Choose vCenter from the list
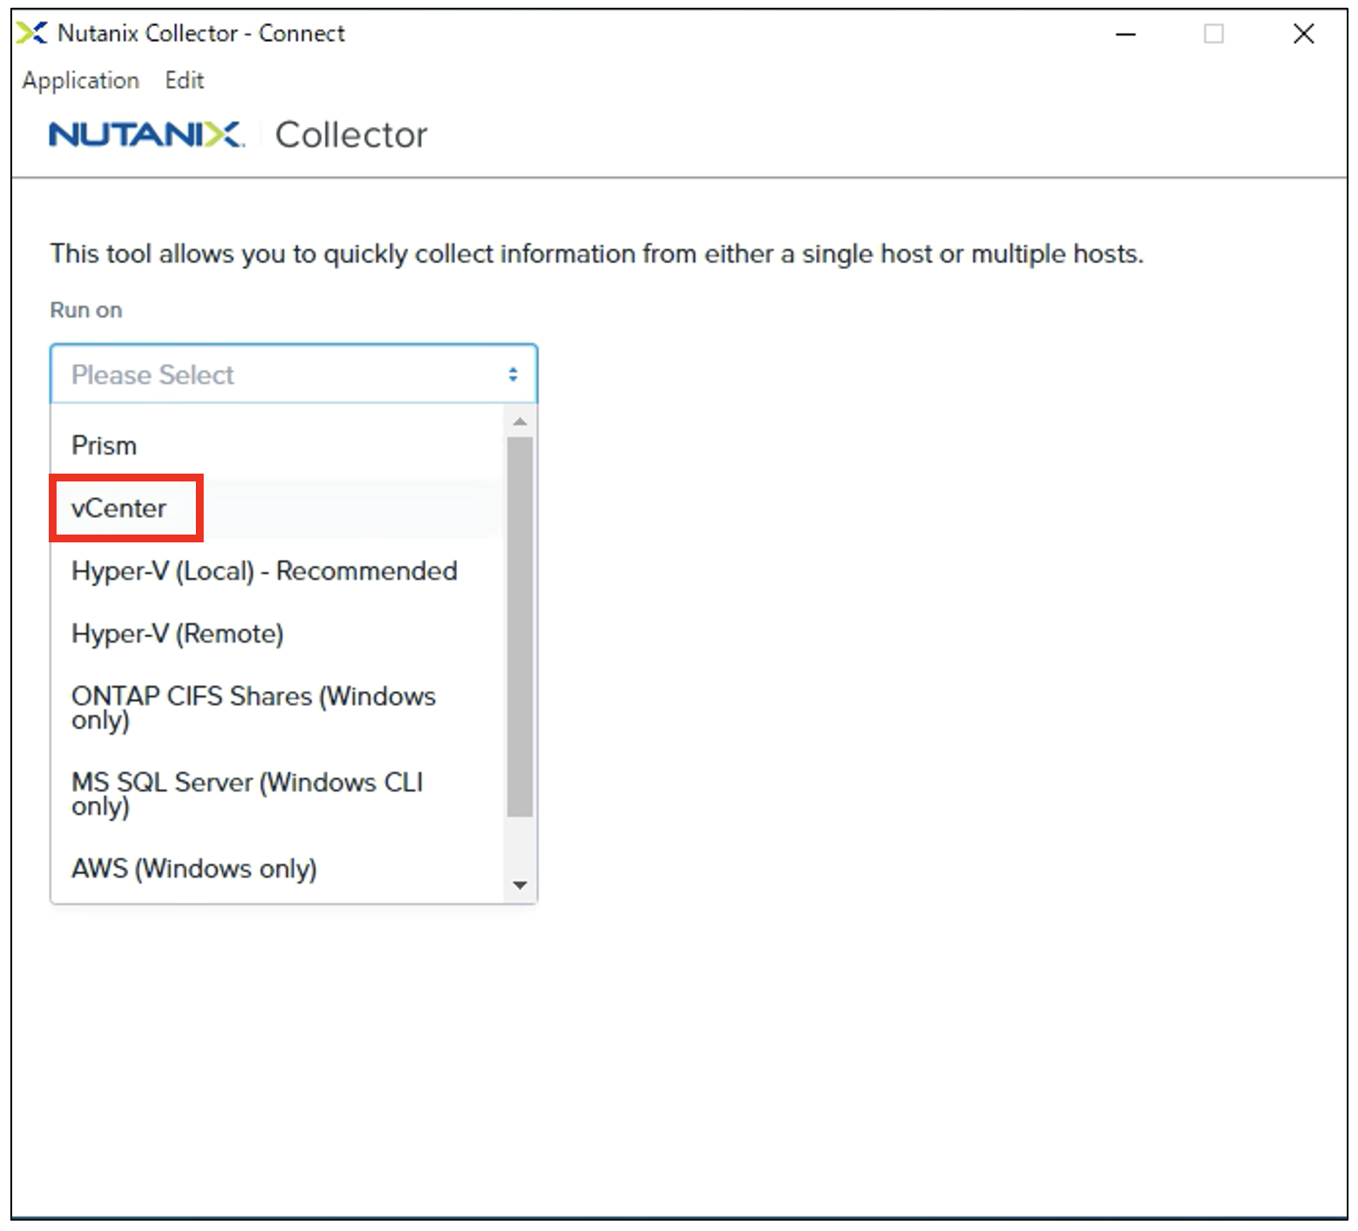 [277, 508]
